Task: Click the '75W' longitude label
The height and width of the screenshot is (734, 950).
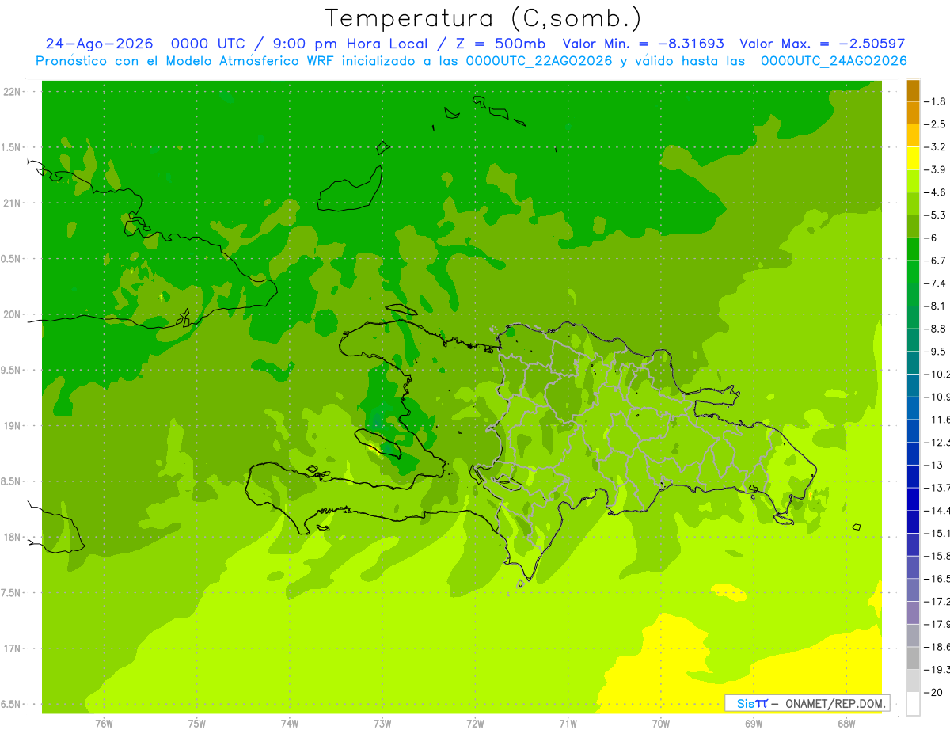Action: (x=197, y=723)
